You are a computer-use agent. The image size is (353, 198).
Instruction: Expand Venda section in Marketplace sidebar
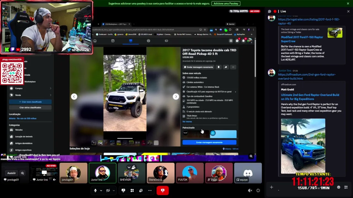[30, 95]
